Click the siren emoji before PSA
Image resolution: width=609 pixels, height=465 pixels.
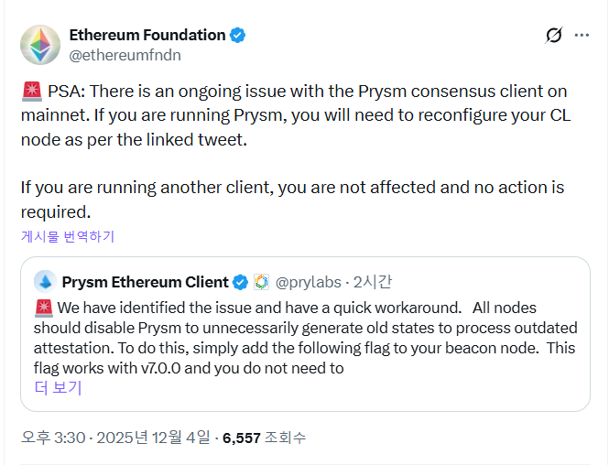(31, 92)
